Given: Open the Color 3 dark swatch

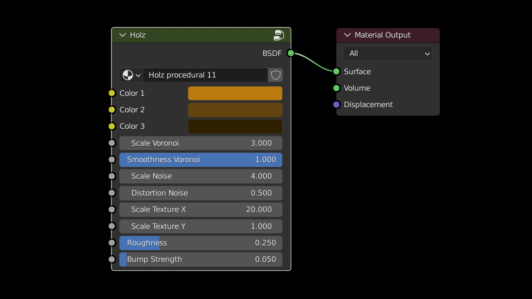Looking at the screenshot, I should click(x=235, y=126).
